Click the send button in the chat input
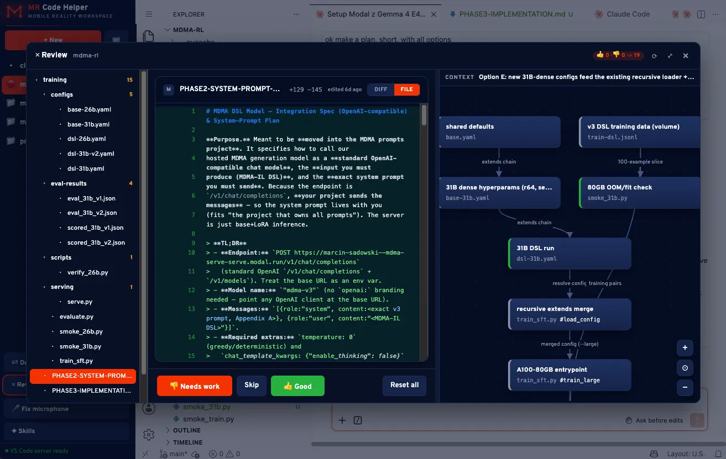 [x=698, y=420]
